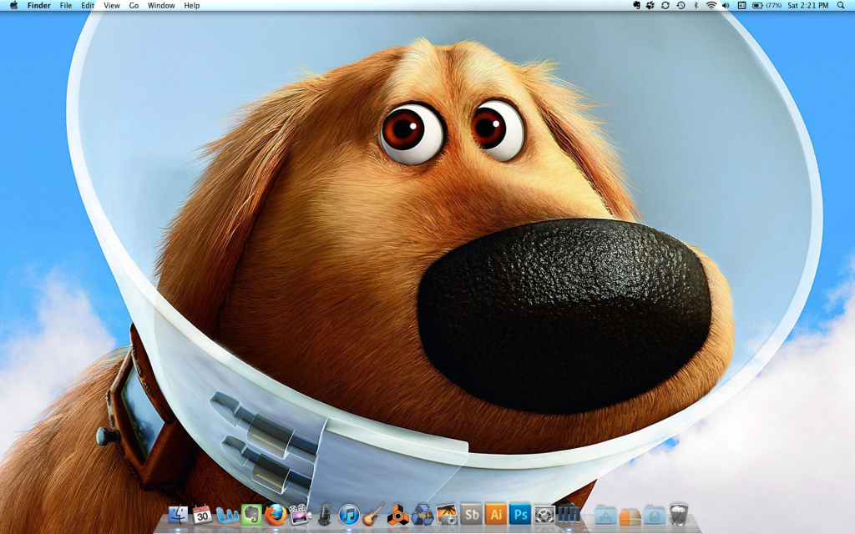
Task: Open the Go menu
Action: [134, 6]
